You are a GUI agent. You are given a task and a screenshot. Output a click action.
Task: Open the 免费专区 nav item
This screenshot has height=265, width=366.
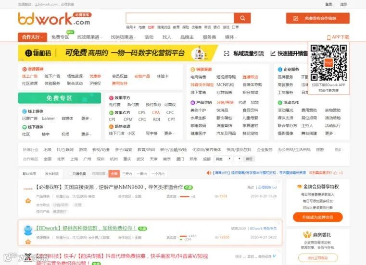(x=60, y=37)
